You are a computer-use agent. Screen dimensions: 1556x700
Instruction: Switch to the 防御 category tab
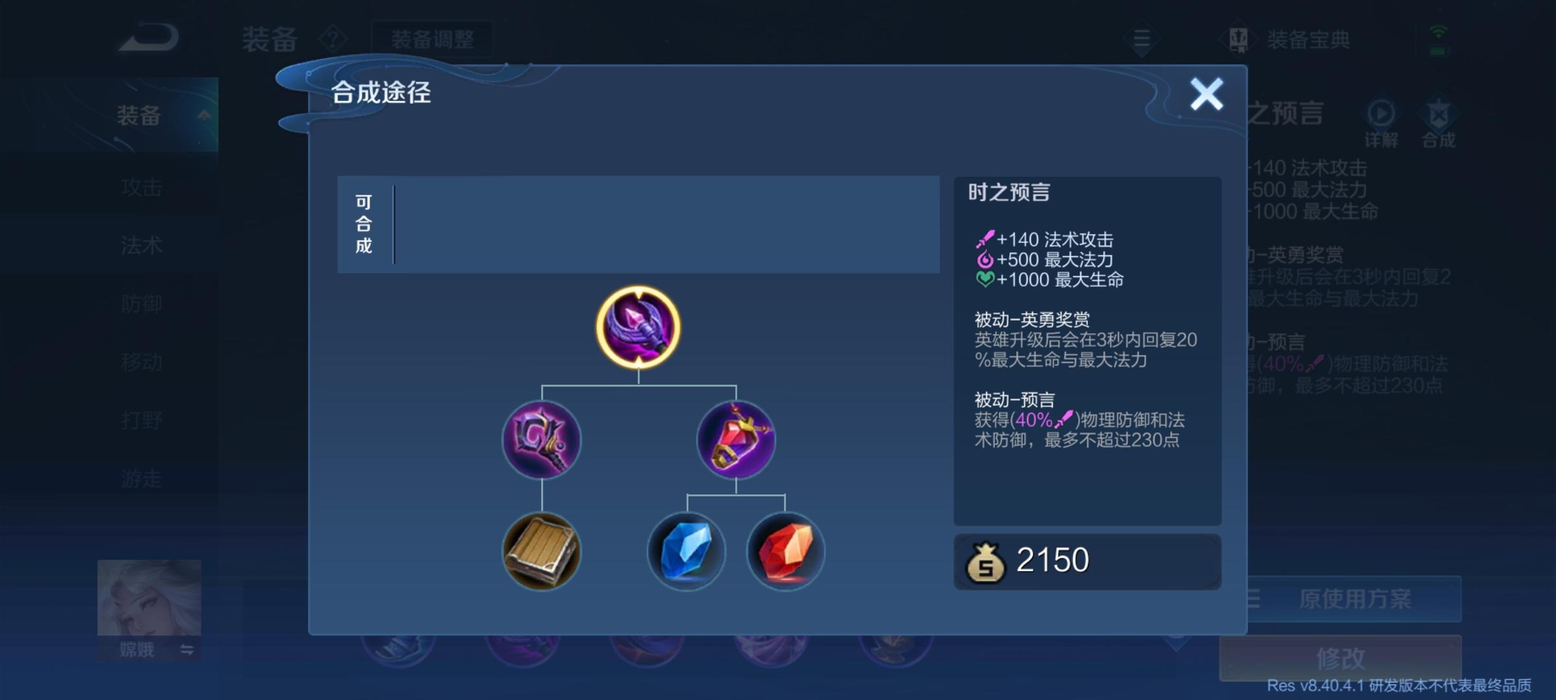(142, 303)
